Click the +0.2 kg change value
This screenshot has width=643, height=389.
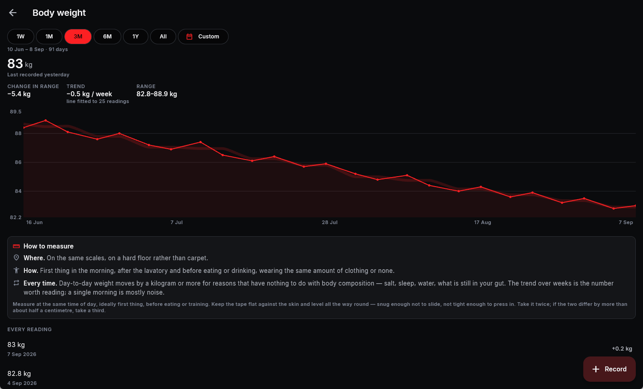[622, 349]
